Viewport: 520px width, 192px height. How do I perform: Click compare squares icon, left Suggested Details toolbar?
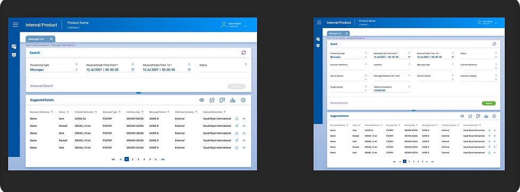212,100
